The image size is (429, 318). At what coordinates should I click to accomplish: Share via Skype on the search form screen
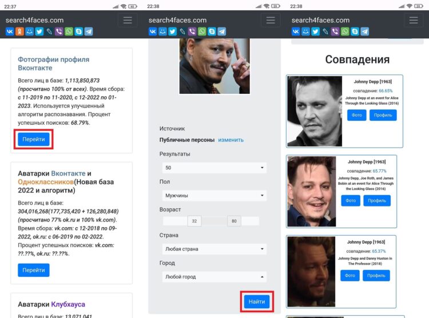pos(212,31)
